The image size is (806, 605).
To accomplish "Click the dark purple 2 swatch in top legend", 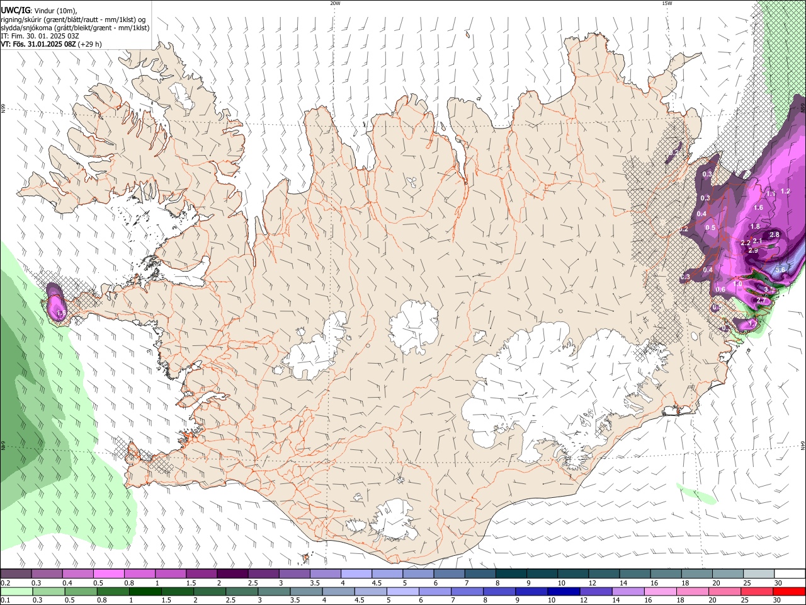I will tap(232, 573).
